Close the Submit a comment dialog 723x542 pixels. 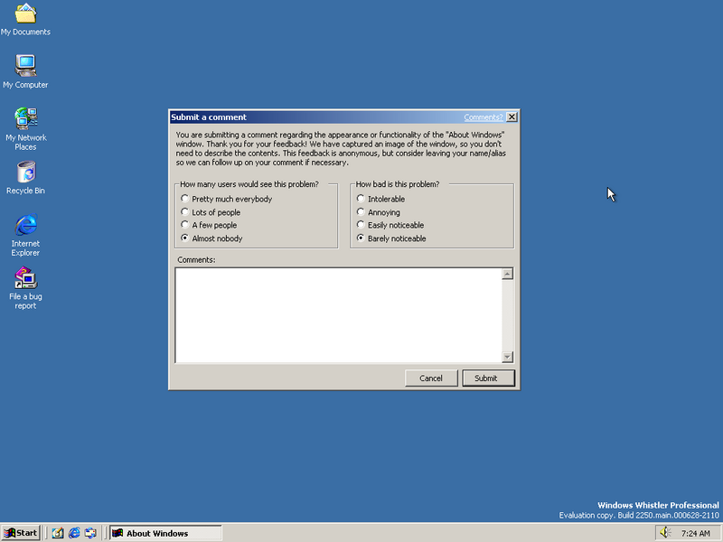click(512, 117)
